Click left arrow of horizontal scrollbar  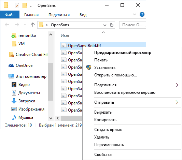coord(58,118)
